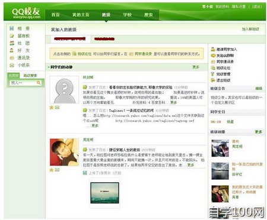
Task: Click the envelope icon under 周龙明's photo
Action: [57, 170]
